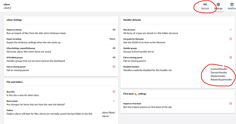This screenshot has width=236, height=124.
Task: Click the Default infinity icon
Action: pyautogui.click(x=205, y=4)
